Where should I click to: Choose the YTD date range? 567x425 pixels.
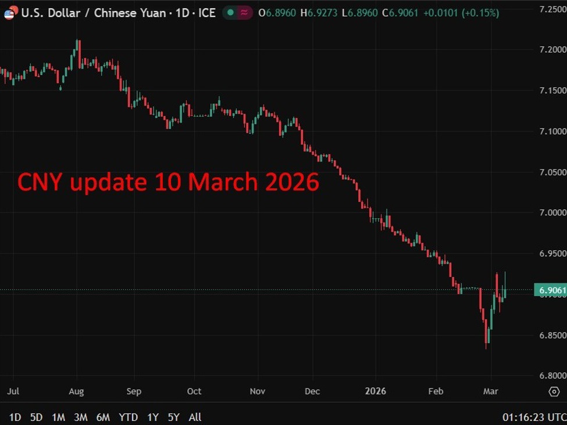tap(128, 417)
